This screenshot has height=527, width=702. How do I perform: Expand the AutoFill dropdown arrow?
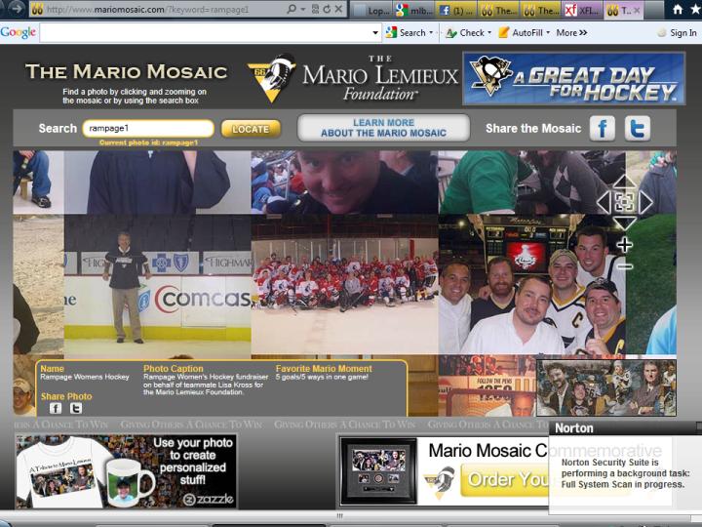548,33
